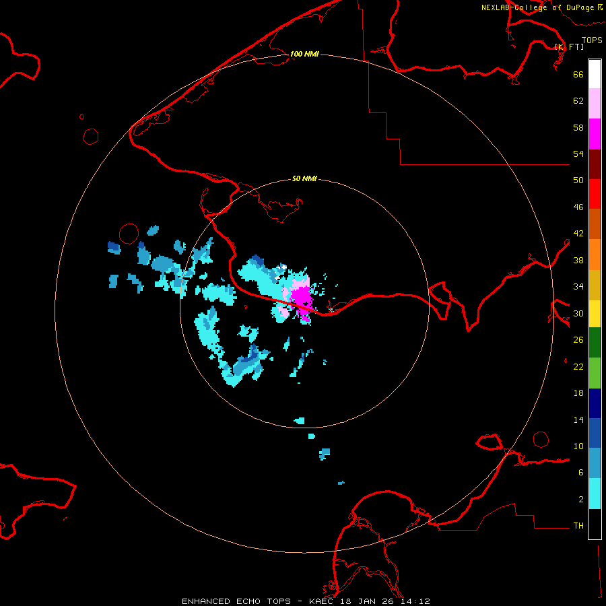Click the 'TOPS' legend heading
This screenshot has height=606, width=606.
pyautogui.click(x=592, y=40)
